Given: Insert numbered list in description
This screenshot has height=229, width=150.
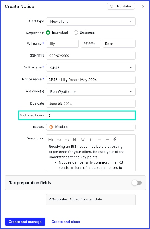Looking at the screenshot, I should [107, 139].
